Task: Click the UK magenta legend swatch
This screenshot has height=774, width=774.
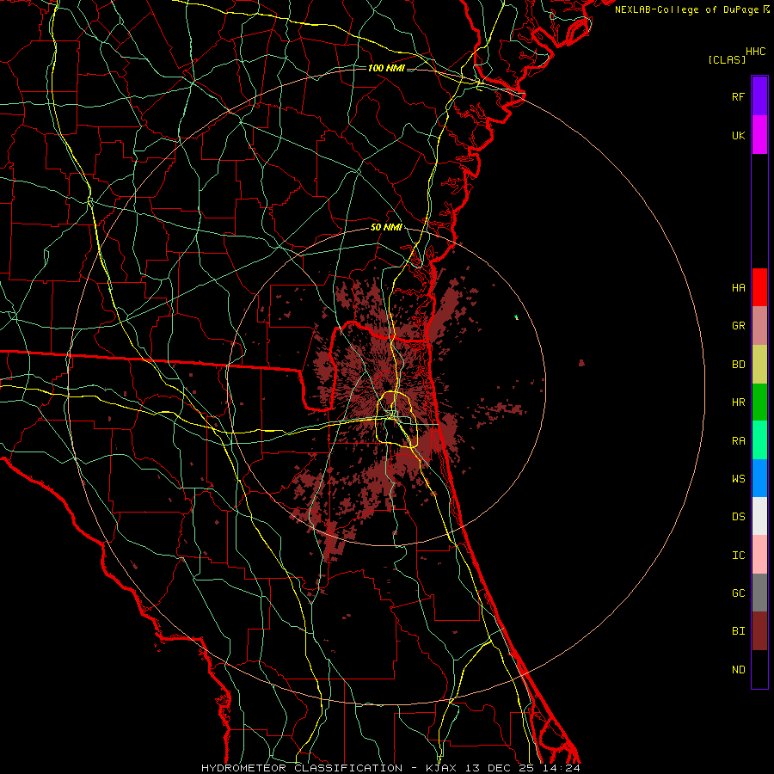Action: pyautogui.click(x=759, y=135)
